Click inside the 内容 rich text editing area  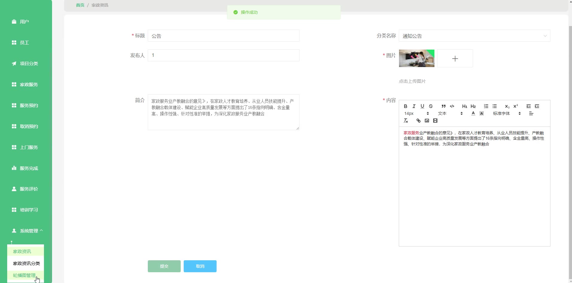point(474,187)
